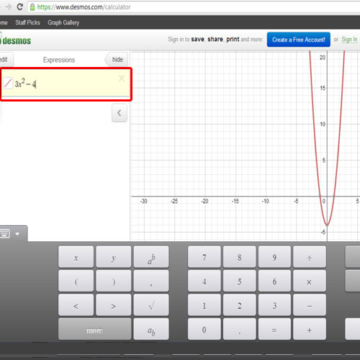Click the less-than symbol key

tap(76, 305)
